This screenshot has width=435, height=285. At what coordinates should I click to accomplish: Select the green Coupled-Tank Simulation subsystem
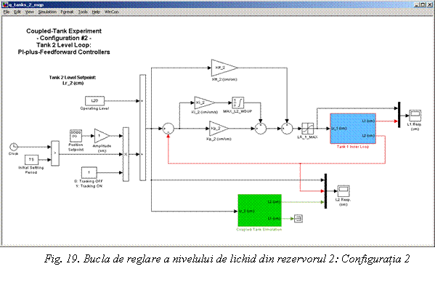coord(260,211)
